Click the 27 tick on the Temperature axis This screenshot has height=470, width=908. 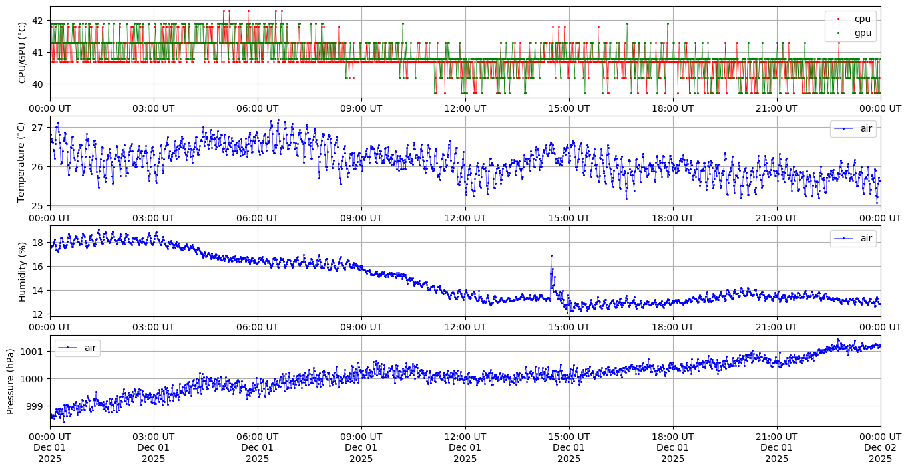click(x=39, y=128)
